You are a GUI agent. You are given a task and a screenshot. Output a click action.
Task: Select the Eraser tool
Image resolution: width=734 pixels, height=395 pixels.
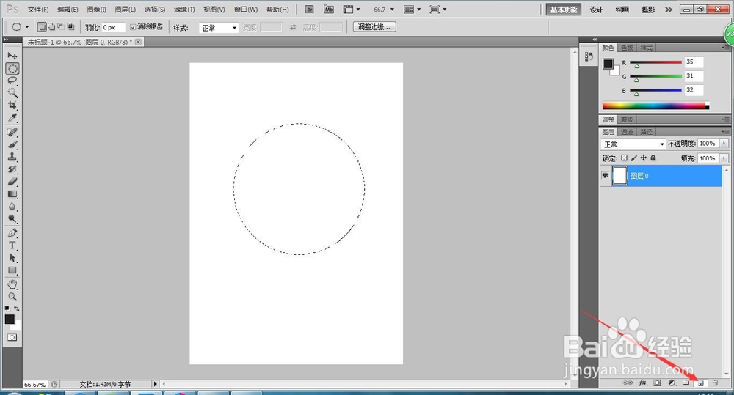coord(12,181)
